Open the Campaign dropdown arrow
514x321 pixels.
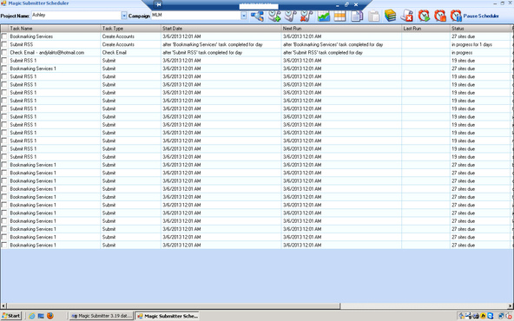tap(244, 16)
